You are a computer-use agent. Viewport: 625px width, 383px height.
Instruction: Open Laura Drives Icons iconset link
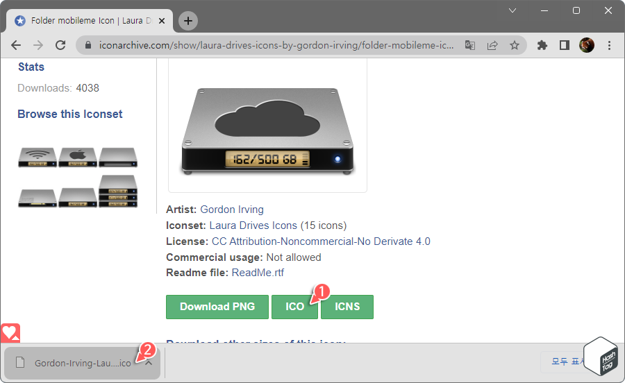(x=253, y=225)
